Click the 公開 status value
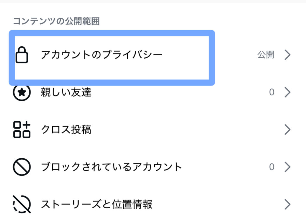 [x=266, y=55]
